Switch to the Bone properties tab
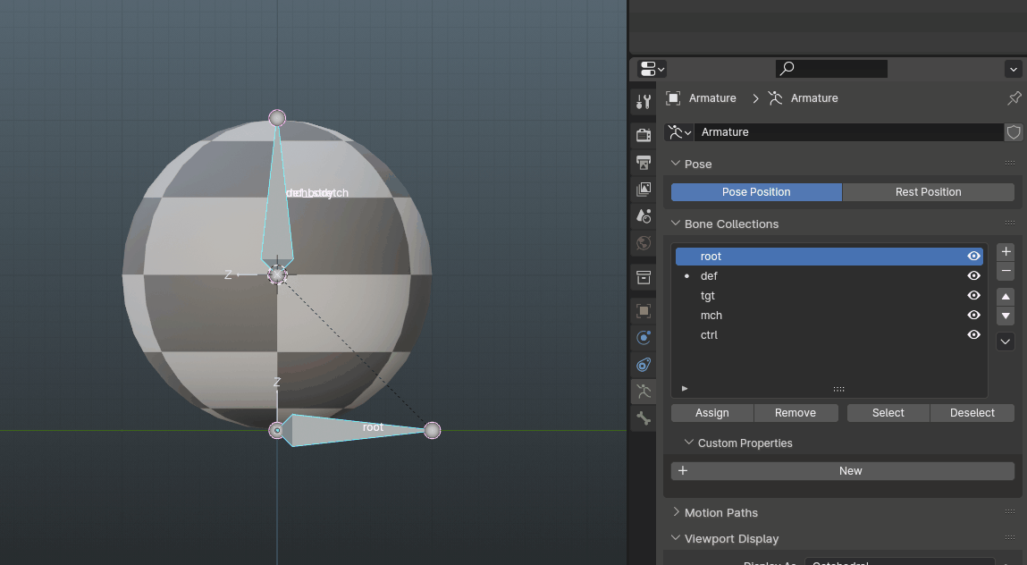 coord(643,417)
